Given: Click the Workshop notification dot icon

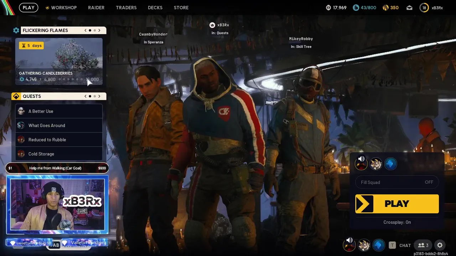Looking at the screenshot, I should (x=47, y=7).
